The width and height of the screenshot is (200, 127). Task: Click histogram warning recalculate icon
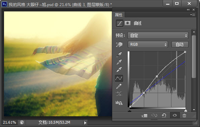click(119, 102)
